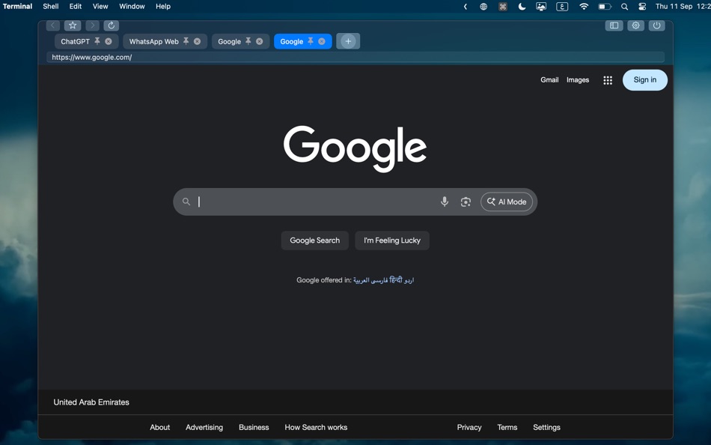Pin toggle on the ChatGPT tab
The width and height of the screenshot is (711, 445).
click(x=97, y=41)
